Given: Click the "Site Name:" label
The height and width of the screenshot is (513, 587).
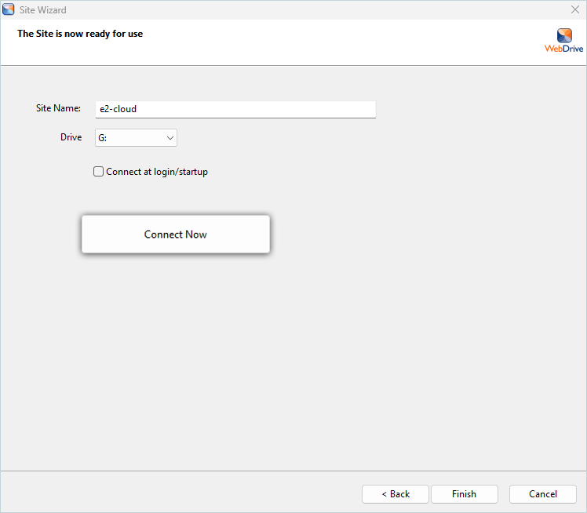Looking at the screenshot, I should pyautogui.click(x=58, y=108).
